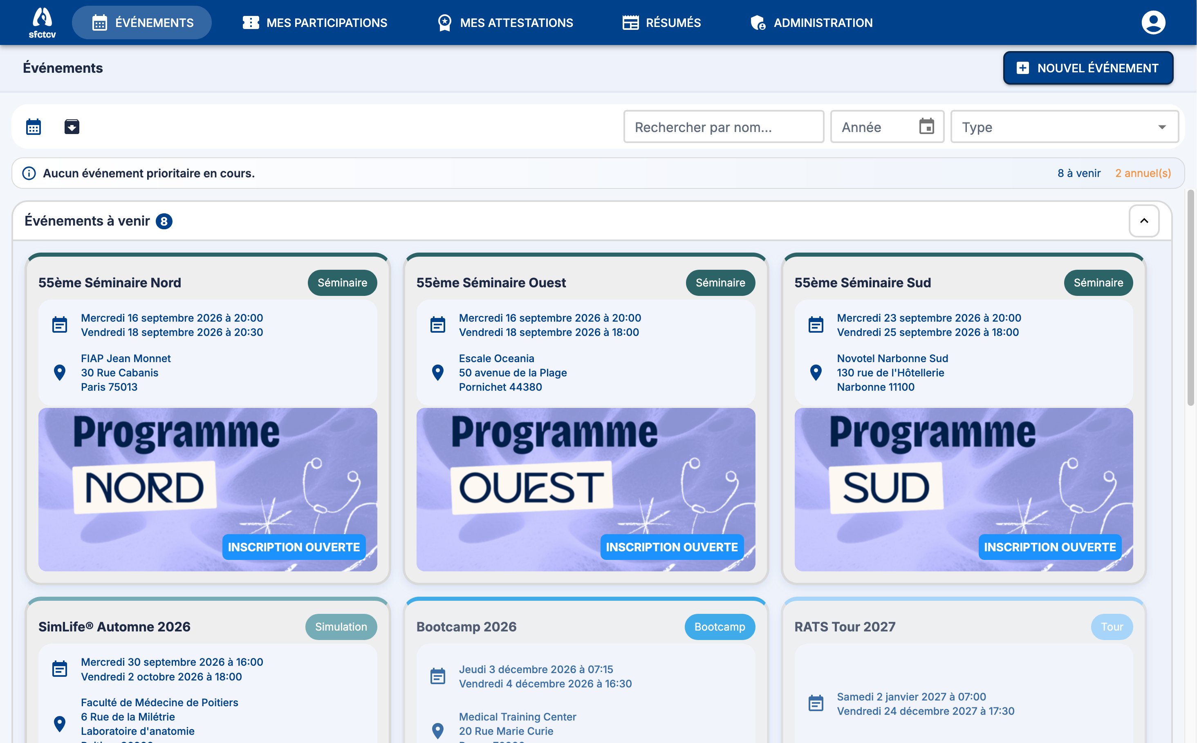Screen dimensions: 1197x743
Task: Focus the Rechercher par nom search field
Action: click(724, 127)
